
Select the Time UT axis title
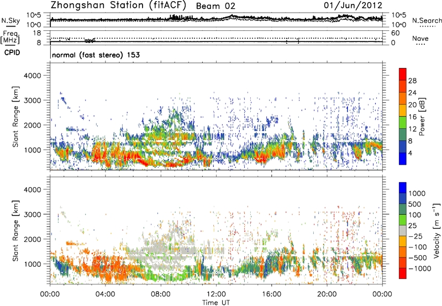pyautogui.click(x=216, y=302)
